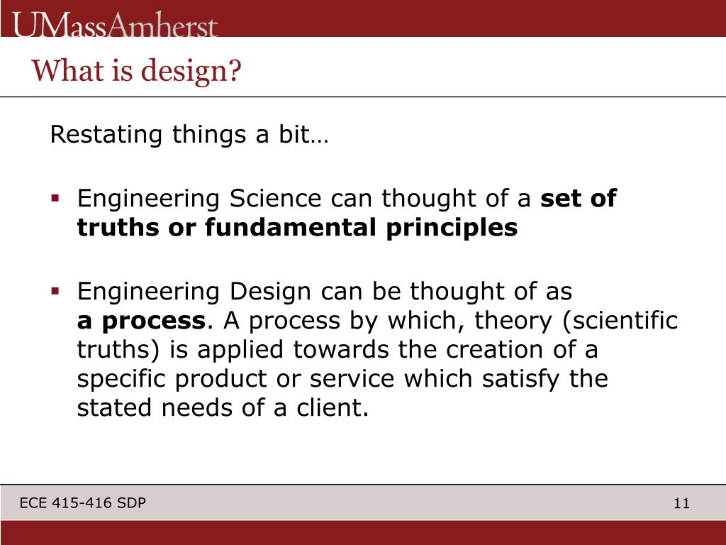Click the 'What is design?' slide title
Screen dimensions: 726x545
tap(136, 70)
